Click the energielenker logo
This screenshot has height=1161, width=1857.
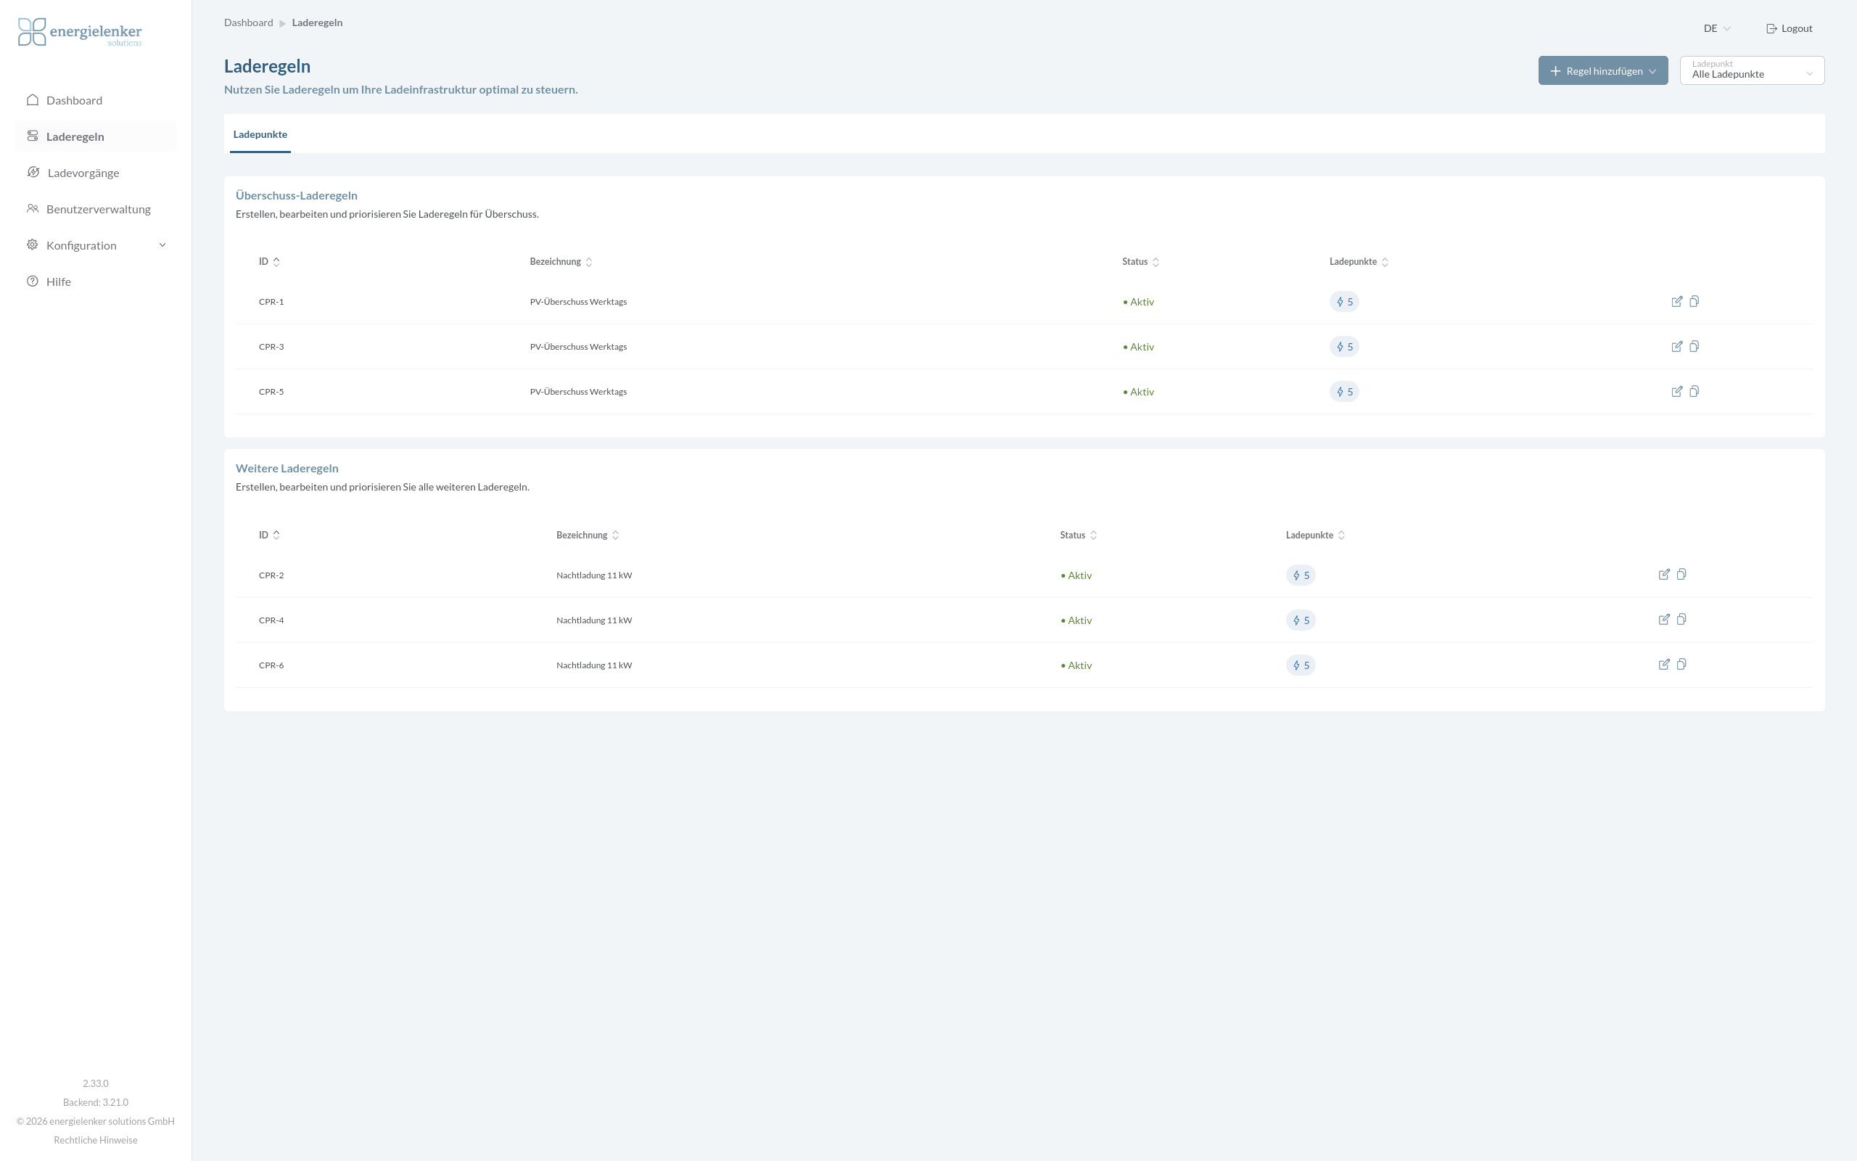[80, 32]
